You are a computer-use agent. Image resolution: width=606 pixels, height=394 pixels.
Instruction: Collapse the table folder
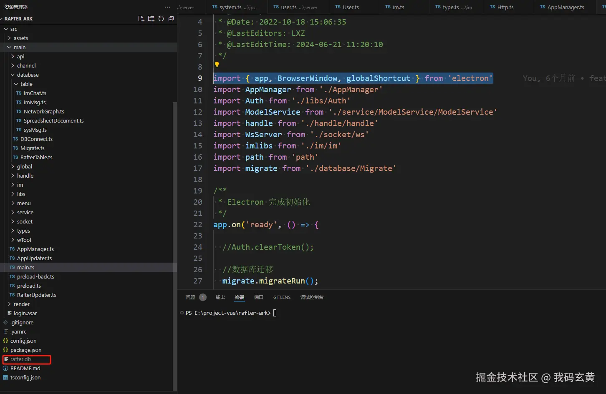(16, 84)
